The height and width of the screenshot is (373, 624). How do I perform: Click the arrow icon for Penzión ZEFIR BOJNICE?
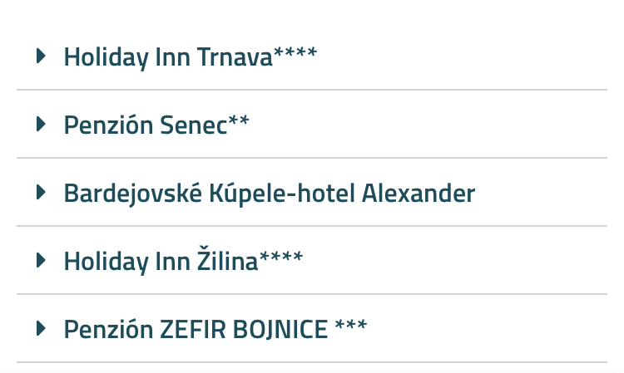40,329
